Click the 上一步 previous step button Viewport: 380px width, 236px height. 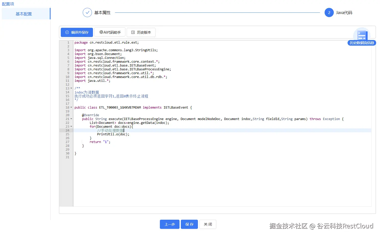[x=170, y=224]
